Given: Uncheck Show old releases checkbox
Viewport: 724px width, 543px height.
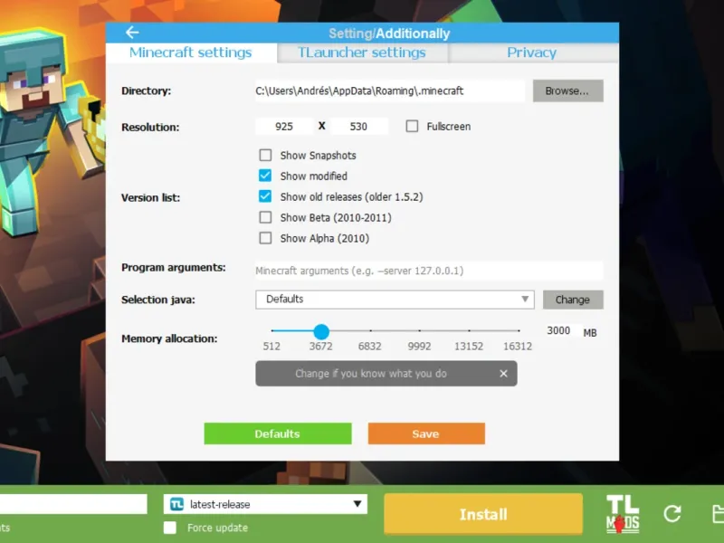Looking at the screenshot, I should [x=265, y=196].
